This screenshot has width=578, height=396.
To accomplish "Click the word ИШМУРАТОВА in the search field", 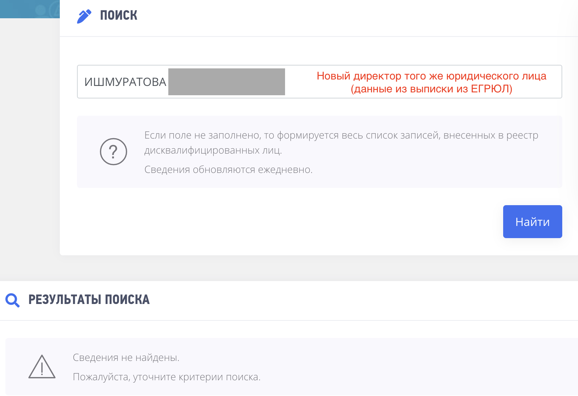I will (x=125, y=82).
